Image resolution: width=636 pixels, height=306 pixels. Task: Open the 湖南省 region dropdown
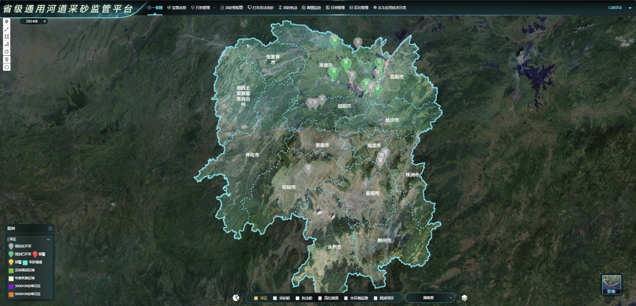(430, 298)
